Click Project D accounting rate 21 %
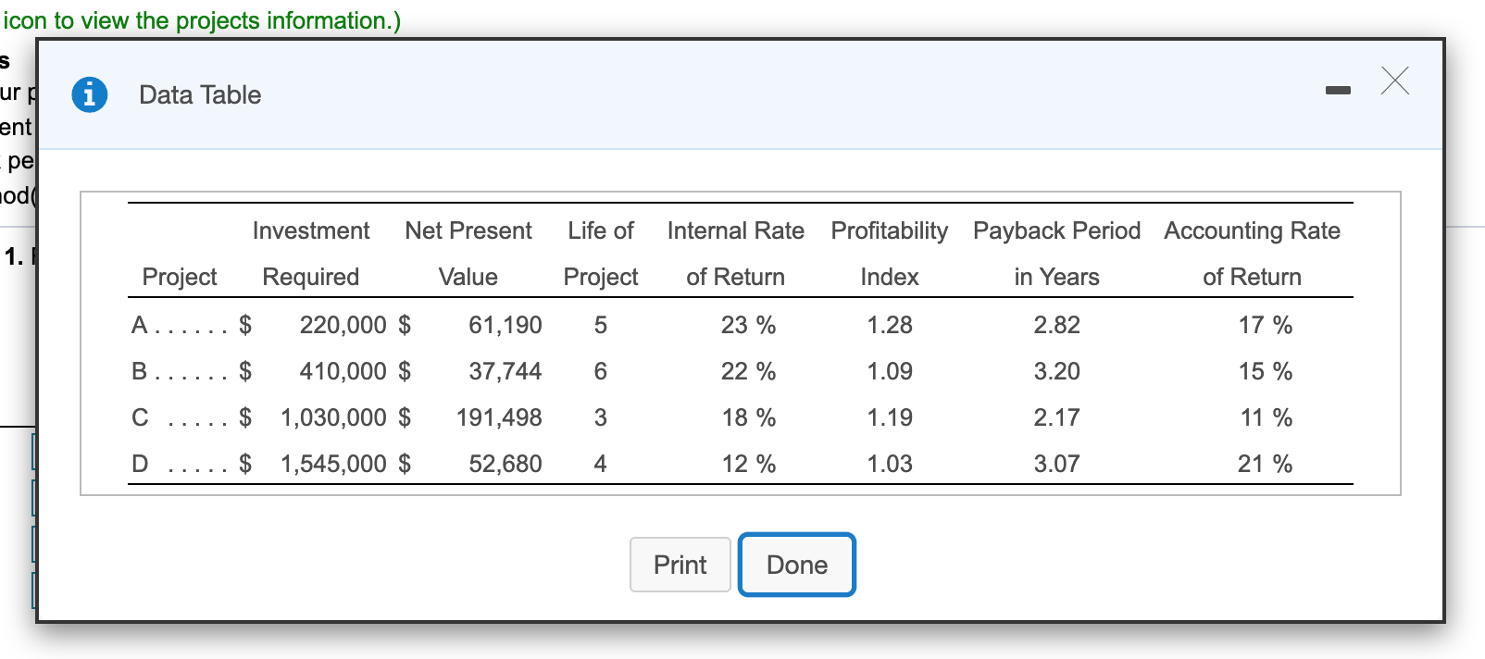Image resolution: width=1485 pixels, height=659 pixels. point(1266,464)
